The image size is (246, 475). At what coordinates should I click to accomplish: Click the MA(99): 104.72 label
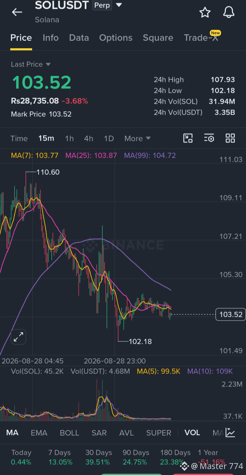point(150,155)
